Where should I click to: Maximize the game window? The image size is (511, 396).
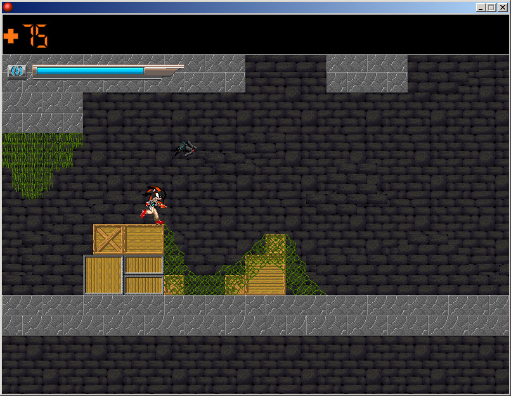point(491,7)
